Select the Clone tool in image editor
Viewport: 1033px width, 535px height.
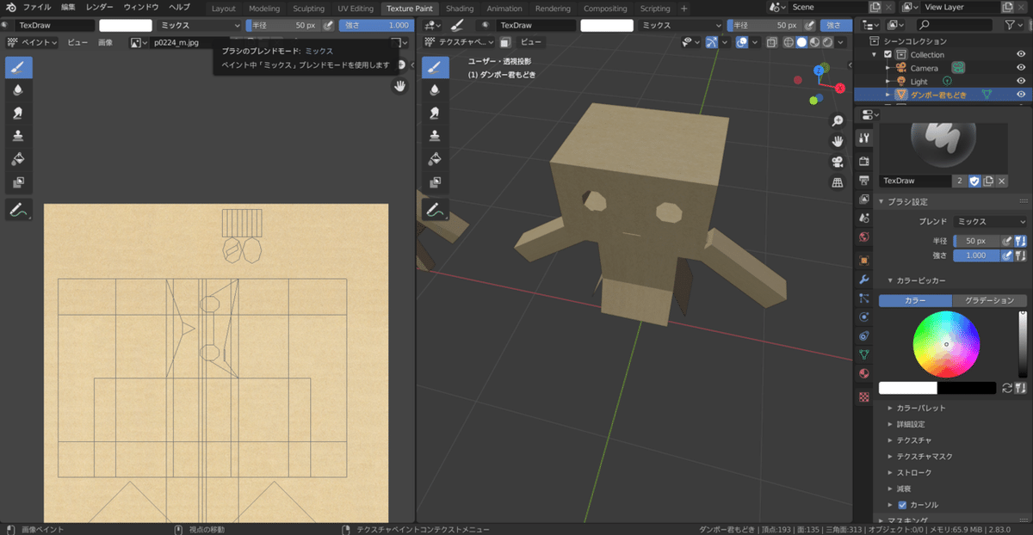18,136
